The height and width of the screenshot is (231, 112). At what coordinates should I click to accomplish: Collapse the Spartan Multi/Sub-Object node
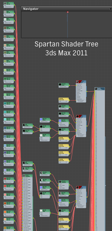pos(104,88)
